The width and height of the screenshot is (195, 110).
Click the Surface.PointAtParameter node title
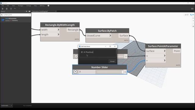pos(163,46)
